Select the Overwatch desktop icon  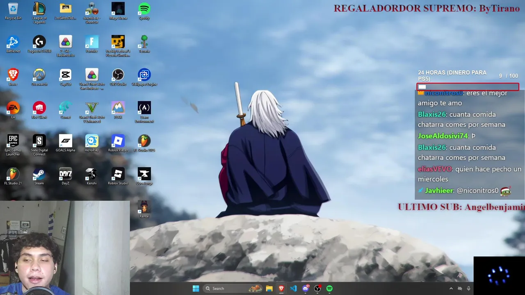point(39,77)
